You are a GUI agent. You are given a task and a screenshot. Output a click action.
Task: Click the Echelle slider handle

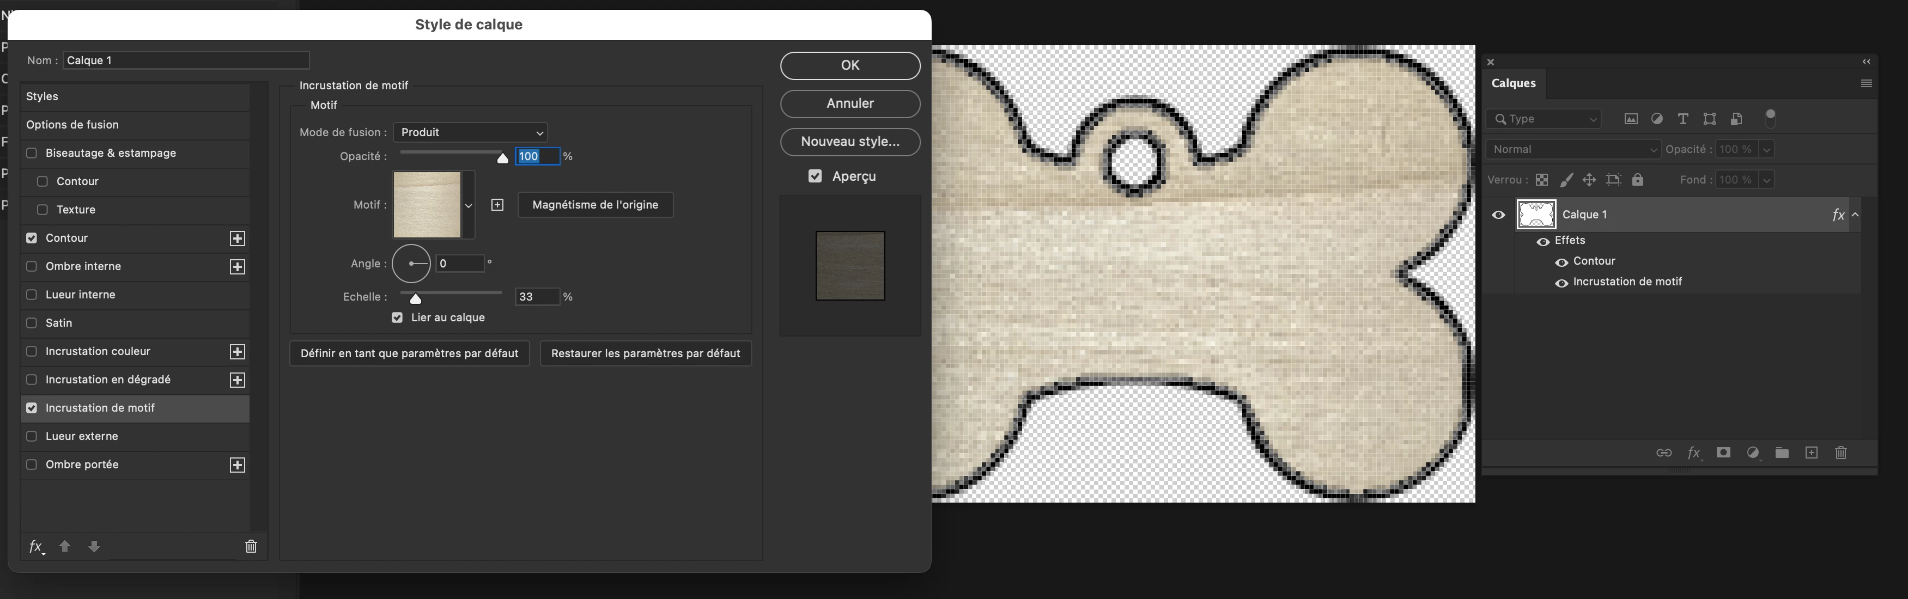416,298
